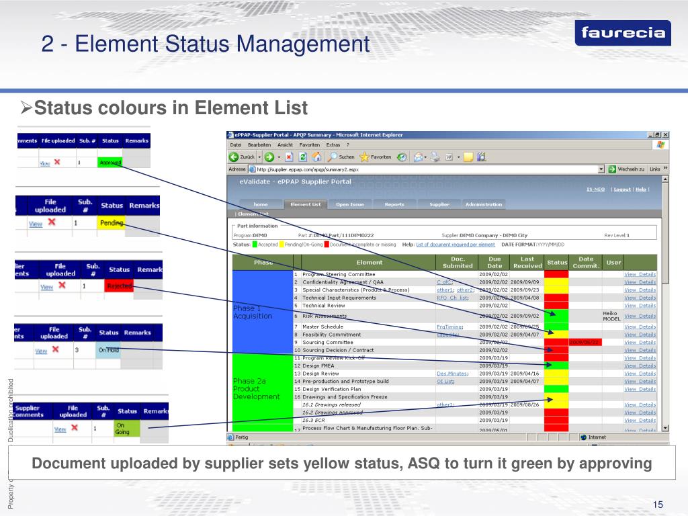The height and width of the screenshot is (516, 688).
Task: Open the Edit icon dropdown arrow
Action: click(x=458, y=157)
